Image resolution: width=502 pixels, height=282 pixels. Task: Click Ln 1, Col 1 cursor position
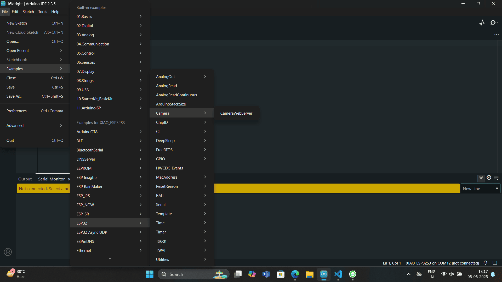click(x=392, y=263)
